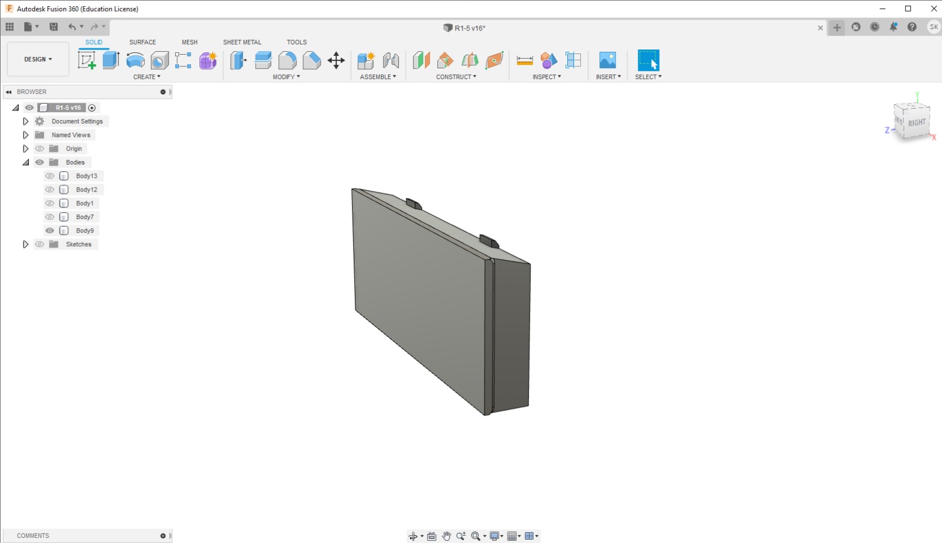Select the Create Sketch tool

coord(86,60)
